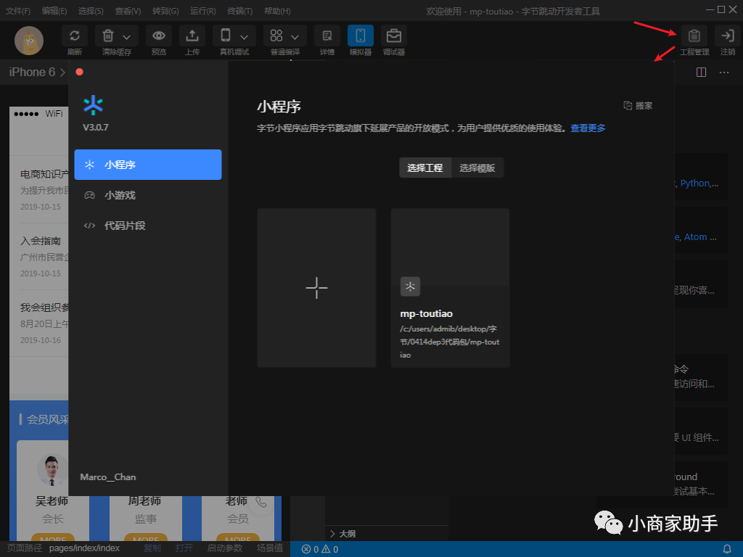Image resolution: width=743 pixels, height=557 pixels.
Task: Open the 运行(R) menu
Action: coord(203,11)
